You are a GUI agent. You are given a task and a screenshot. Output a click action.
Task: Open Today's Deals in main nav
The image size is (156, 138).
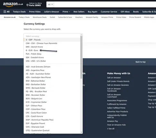tap(19, 12)
